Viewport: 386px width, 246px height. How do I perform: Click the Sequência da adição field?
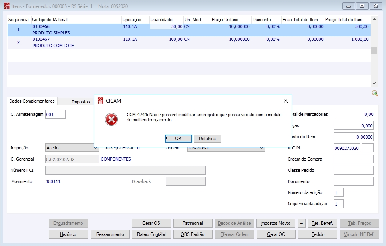[x=338, y=204]
